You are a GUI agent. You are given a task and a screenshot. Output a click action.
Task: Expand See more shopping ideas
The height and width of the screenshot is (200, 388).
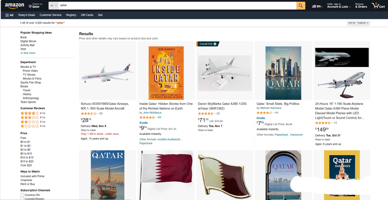pyautogui.click(x=28, y=53)
